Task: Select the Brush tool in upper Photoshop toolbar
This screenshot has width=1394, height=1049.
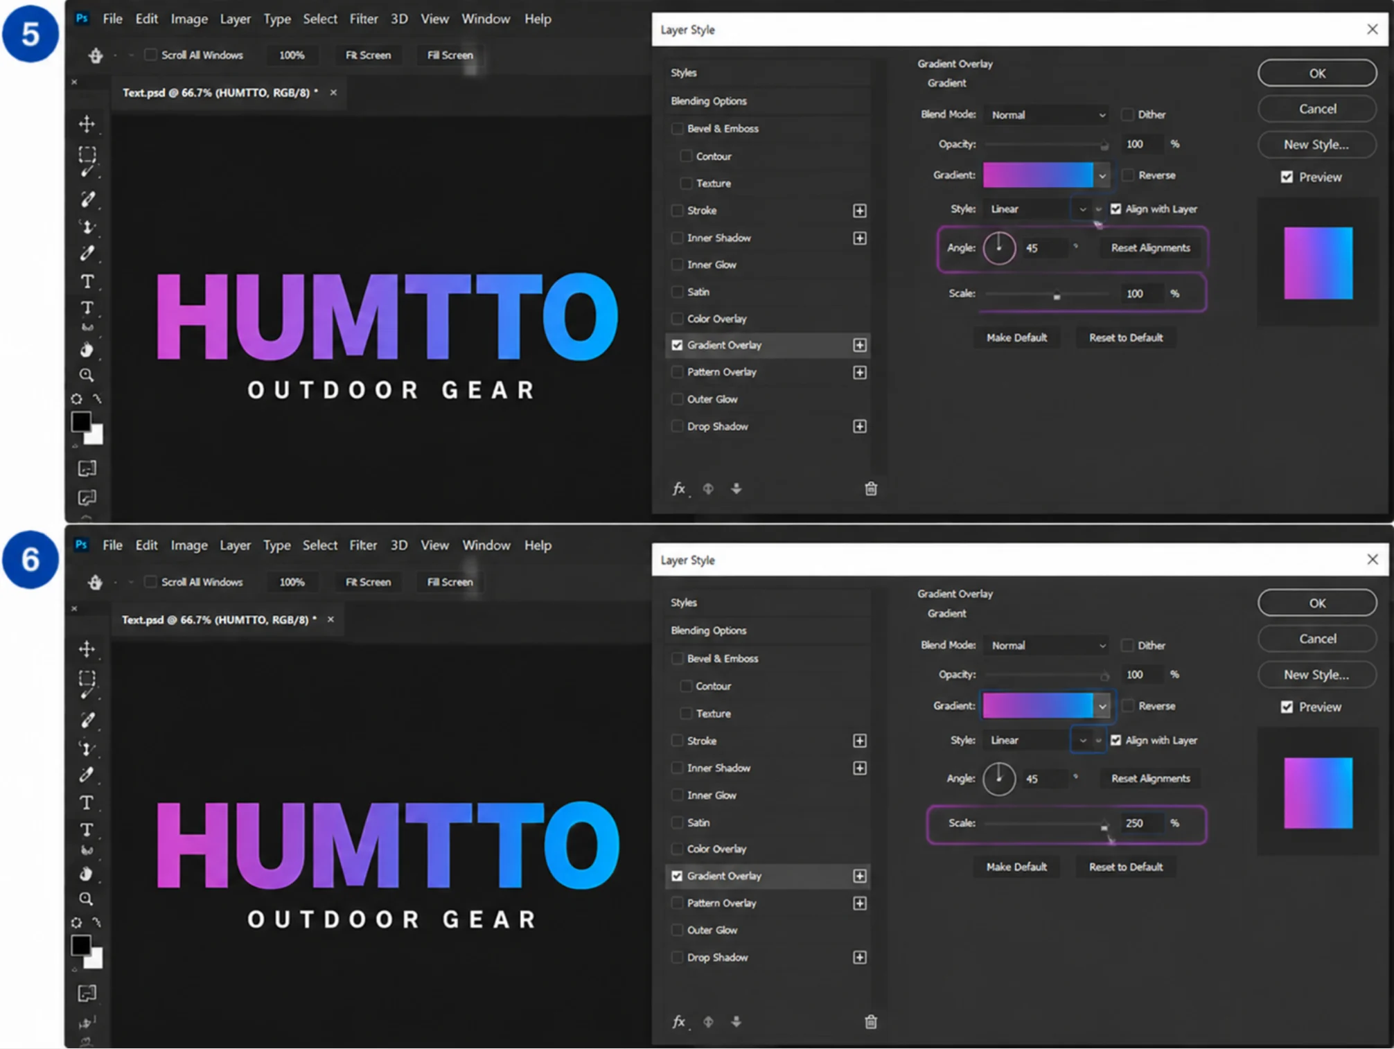Action: (87, 200)
